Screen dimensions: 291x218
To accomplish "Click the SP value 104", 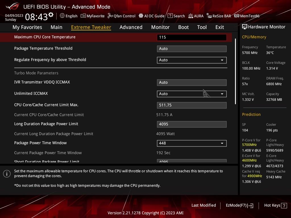I will pos(245,130).
